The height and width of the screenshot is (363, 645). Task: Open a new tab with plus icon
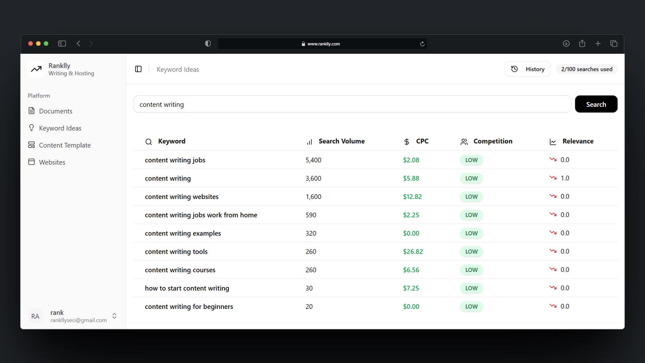(x=598, y=44)
